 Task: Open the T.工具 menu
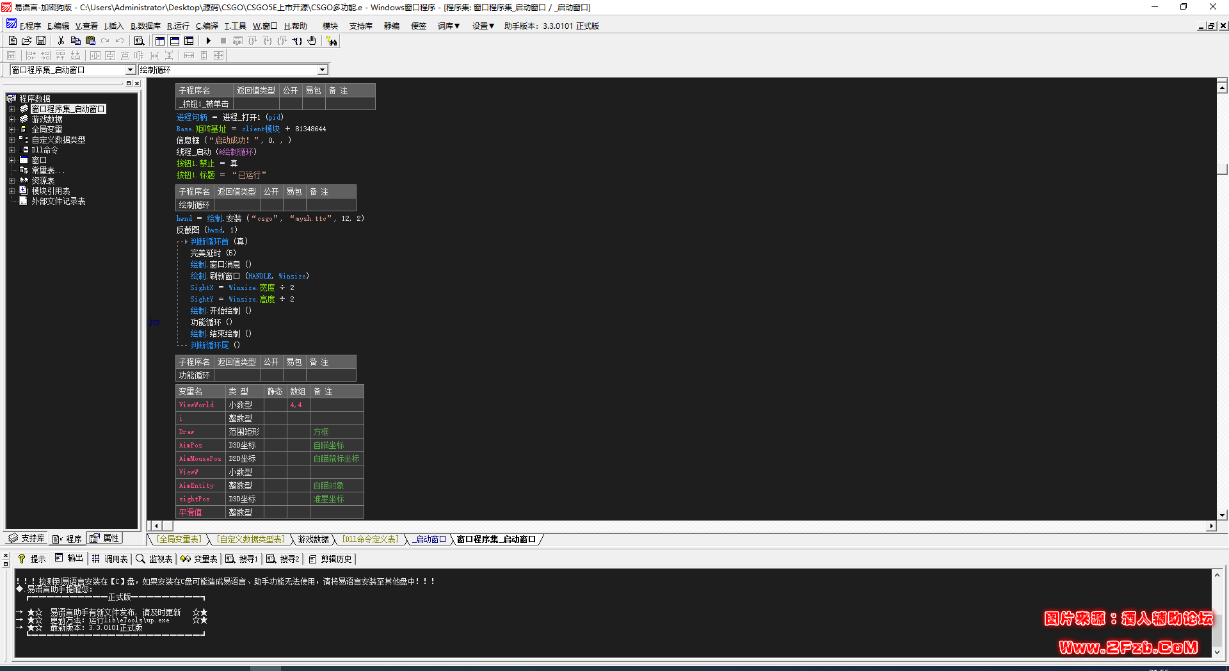coord(235,26)
